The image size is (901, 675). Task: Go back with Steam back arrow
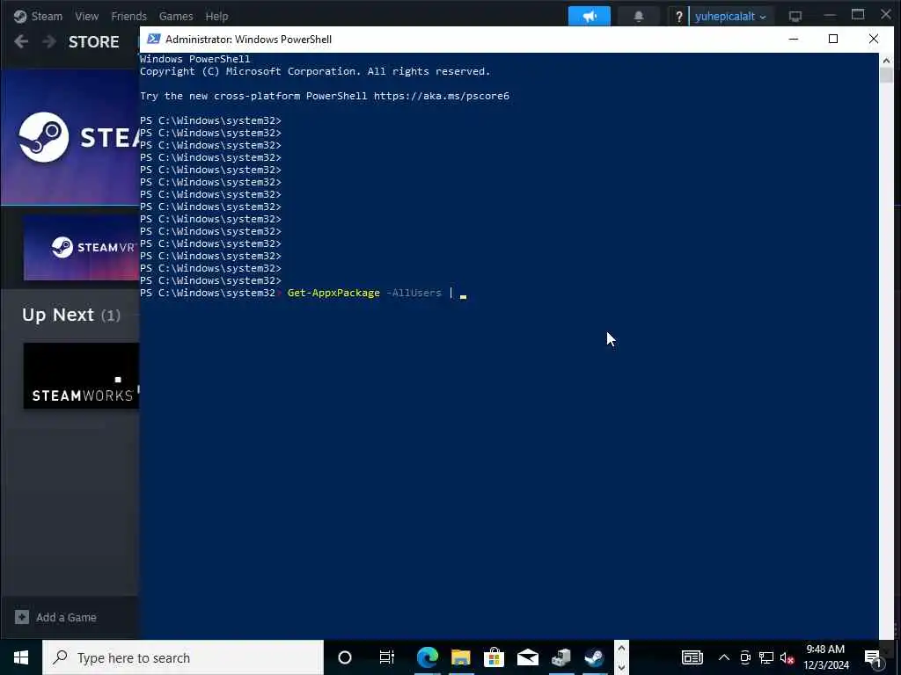21,41
